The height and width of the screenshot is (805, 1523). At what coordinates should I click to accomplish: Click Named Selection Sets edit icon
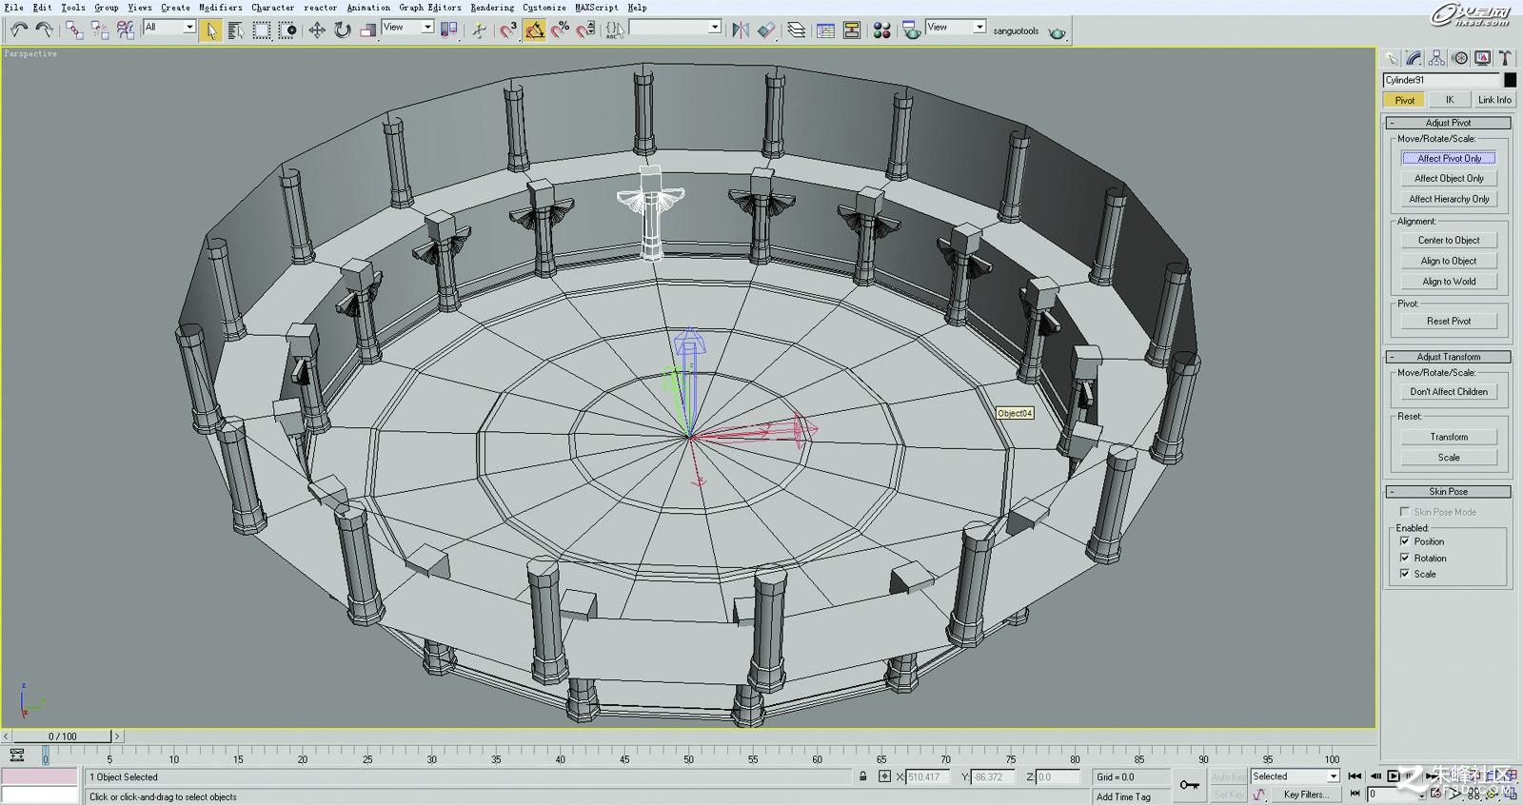pos(616,30)
